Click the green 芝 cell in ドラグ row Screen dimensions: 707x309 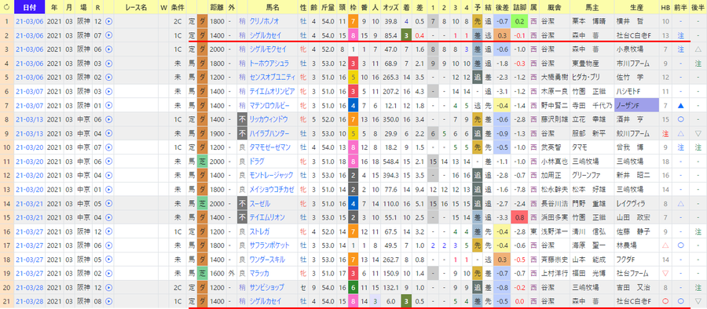click(x=203, y=162)
